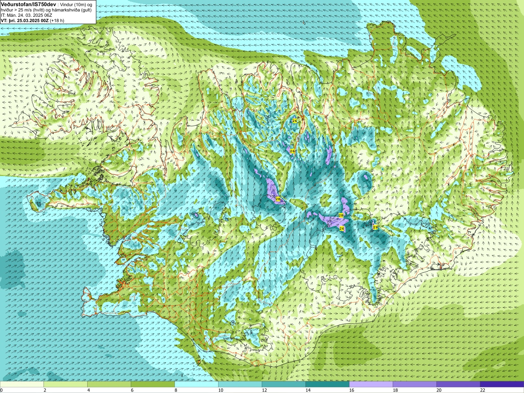The image size is (524, 393).
Task: Click the legend tick label 14
Action: 308,390
